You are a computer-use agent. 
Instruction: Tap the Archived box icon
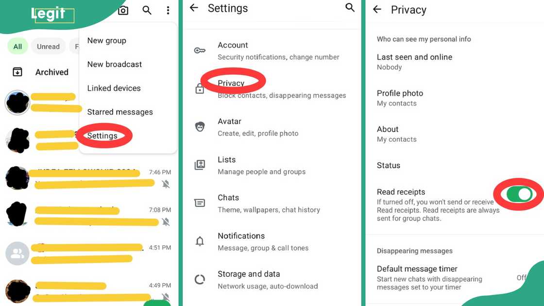click(x=17, y=72)
